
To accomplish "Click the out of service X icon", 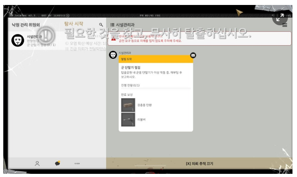I will tap(68, 15).
